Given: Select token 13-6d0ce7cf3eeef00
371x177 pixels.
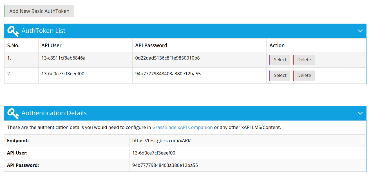Looking at the screenshot, I should 280,75.
